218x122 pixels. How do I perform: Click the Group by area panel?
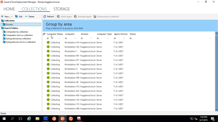pos(130,26)
